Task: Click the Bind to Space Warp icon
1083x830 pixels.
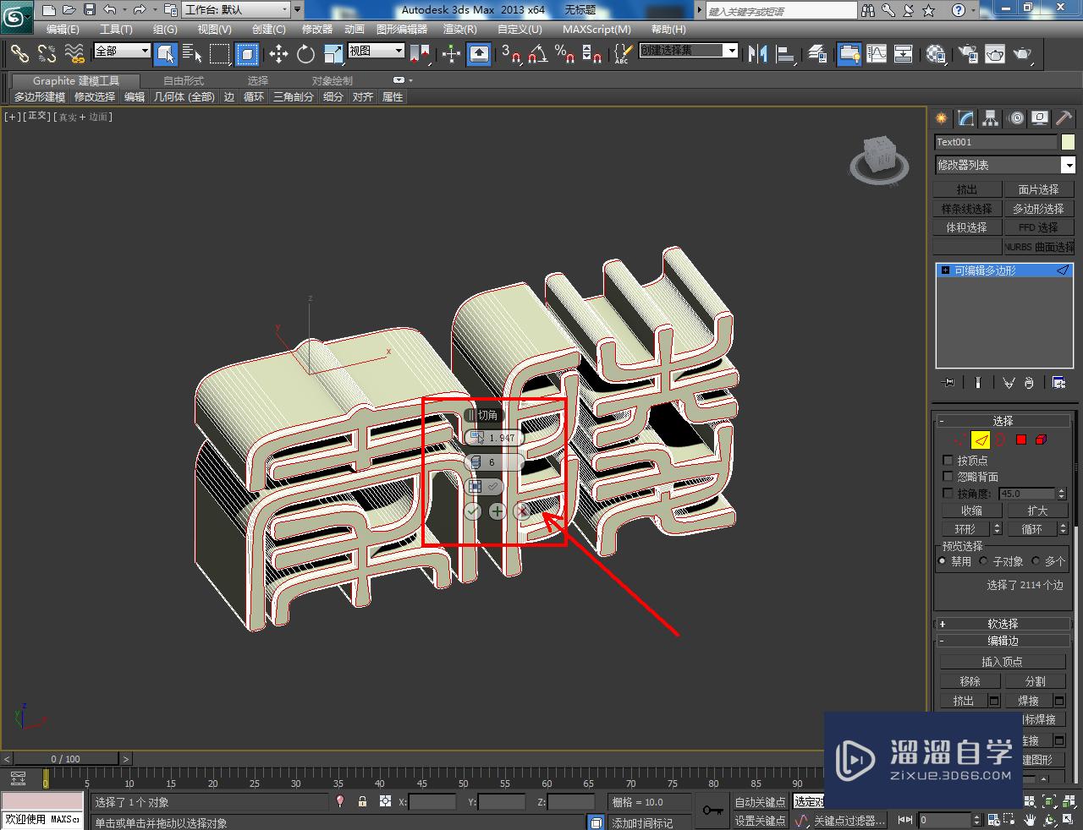Action: tap(74, 54)
